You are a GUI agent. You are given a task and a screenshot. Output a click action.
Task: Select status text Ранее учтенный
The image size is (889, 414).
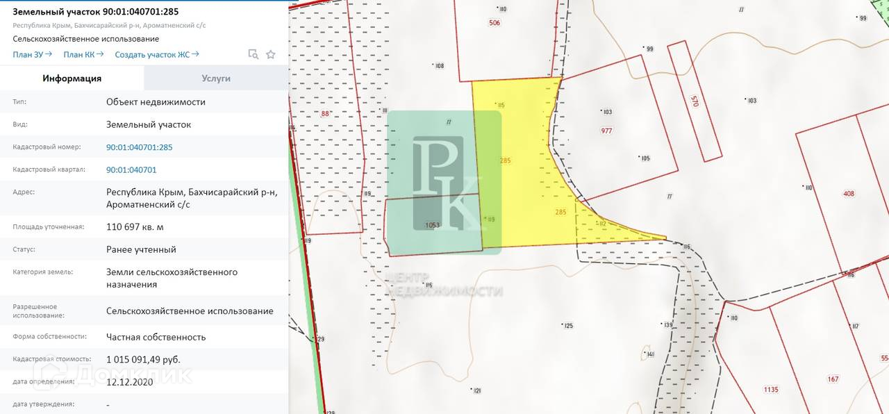(x=141, y=249)
